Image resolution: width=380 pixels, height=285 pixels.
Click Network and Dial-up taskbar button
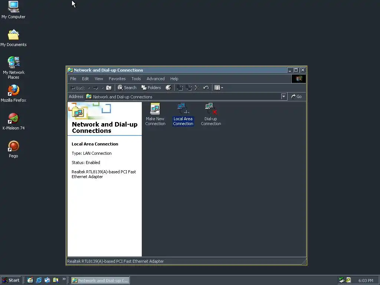pos(100,281)
